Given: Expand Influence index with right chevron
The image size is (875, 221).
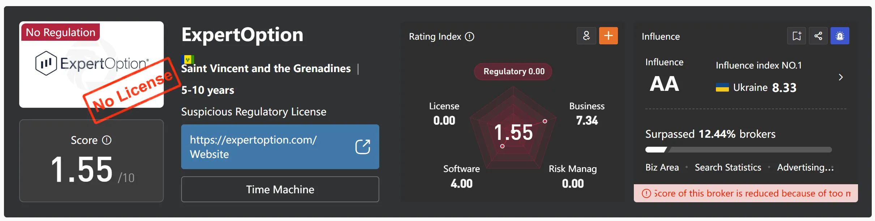Looking at the screenshot, I should tap(841, 77).
